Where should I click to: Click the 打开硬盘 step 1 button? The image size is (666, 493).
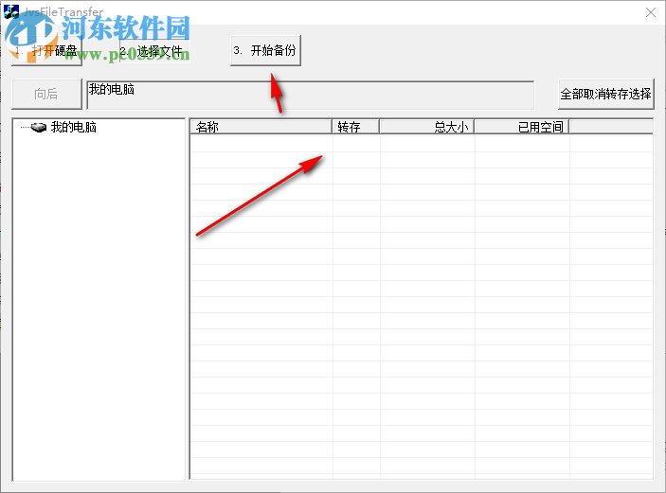[46, 51]
